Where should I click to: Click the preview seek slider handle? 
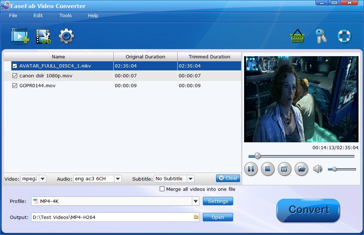[x=257, y=156]
